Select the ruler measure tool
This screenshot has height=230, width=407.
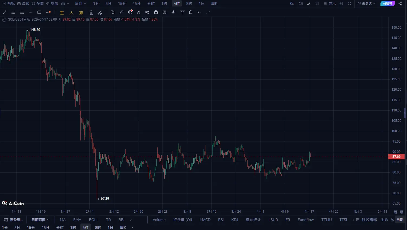tap(121, 12)
